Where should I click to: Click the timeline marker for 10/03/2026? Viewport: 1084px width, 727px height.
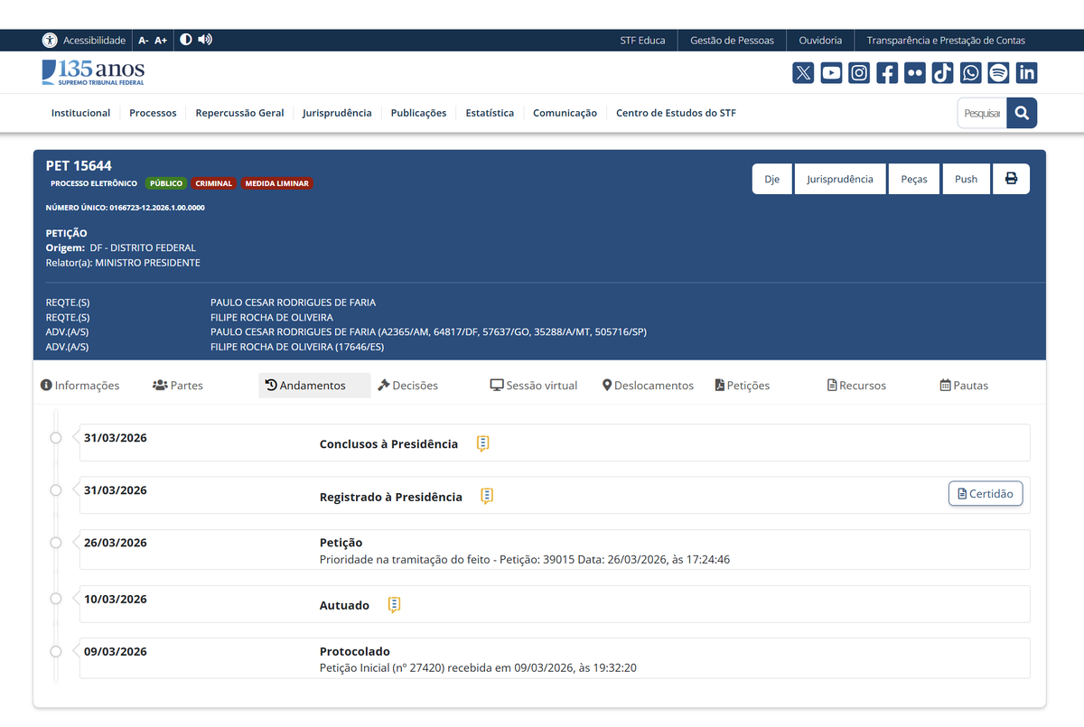56,599
